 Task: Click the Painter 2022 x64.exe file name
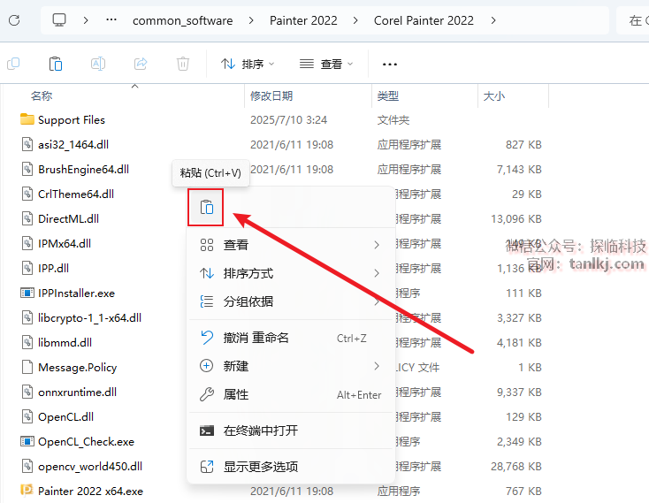tap(90, 492)
